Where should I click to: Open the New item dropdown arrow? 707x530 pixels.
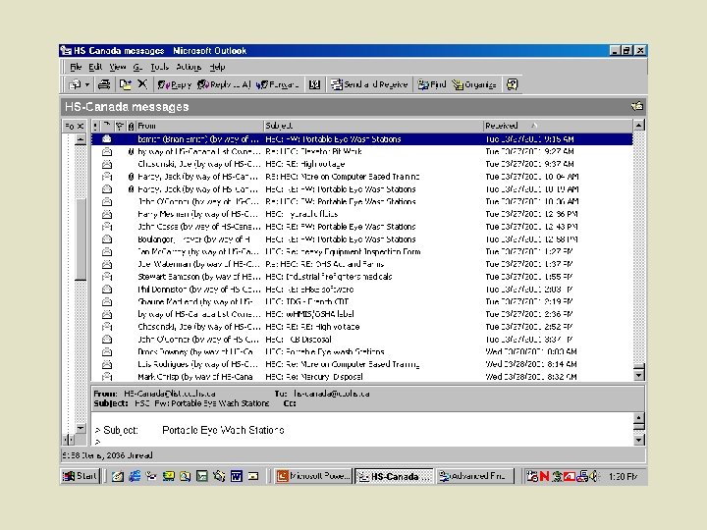pyautogui.click(x=87, y=84)
